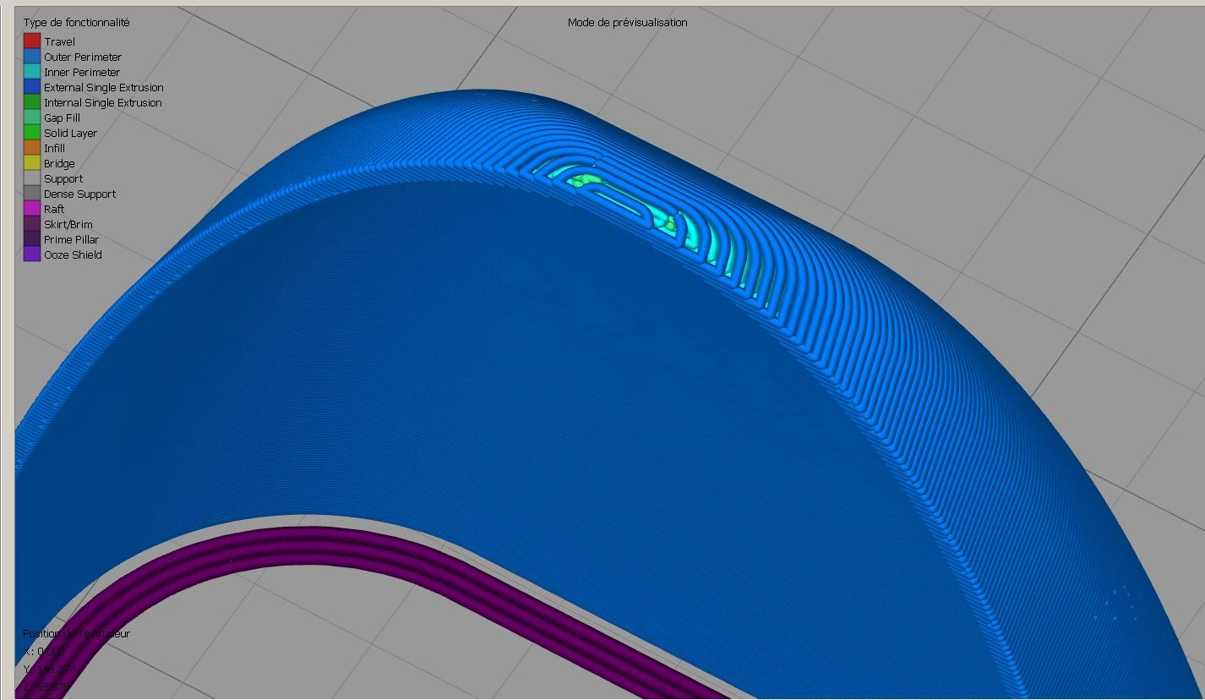Image resolution: width=1205 pixels, height=700 pixels.
Task: Click the 'Mode de prévisualisation' label
Action: (627, 23)
